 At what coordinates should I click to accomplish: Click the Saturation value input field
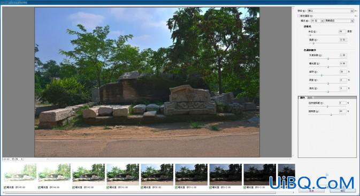tap(342, 111)
